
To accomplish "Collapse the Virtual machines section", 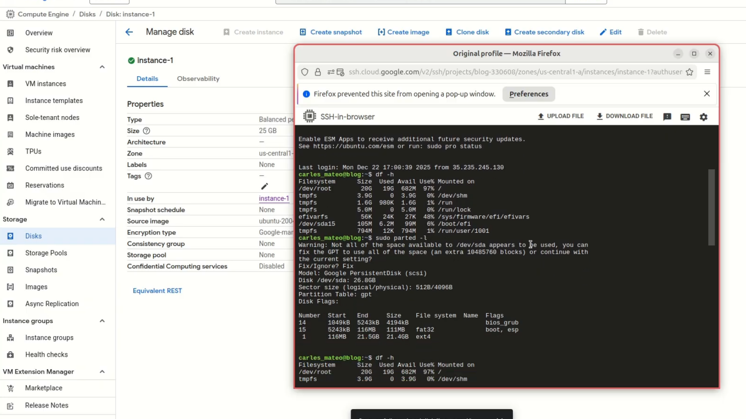I will [x=102, y=67].
